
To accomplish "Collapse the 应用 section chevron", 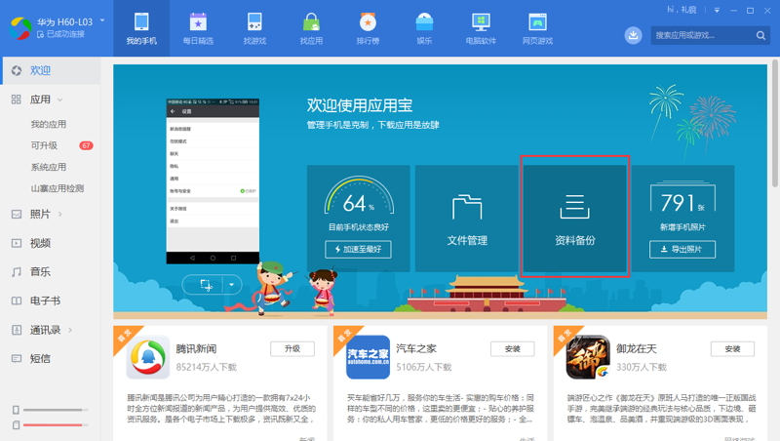I will tap(60, 100).
